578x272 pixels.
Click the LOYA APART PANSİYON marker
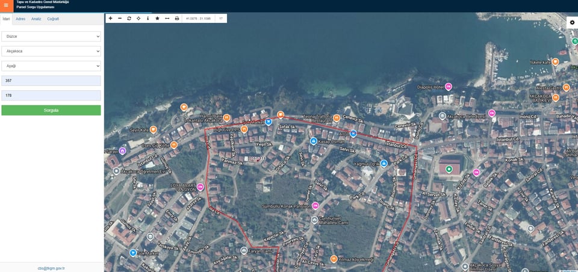[200, 187]
